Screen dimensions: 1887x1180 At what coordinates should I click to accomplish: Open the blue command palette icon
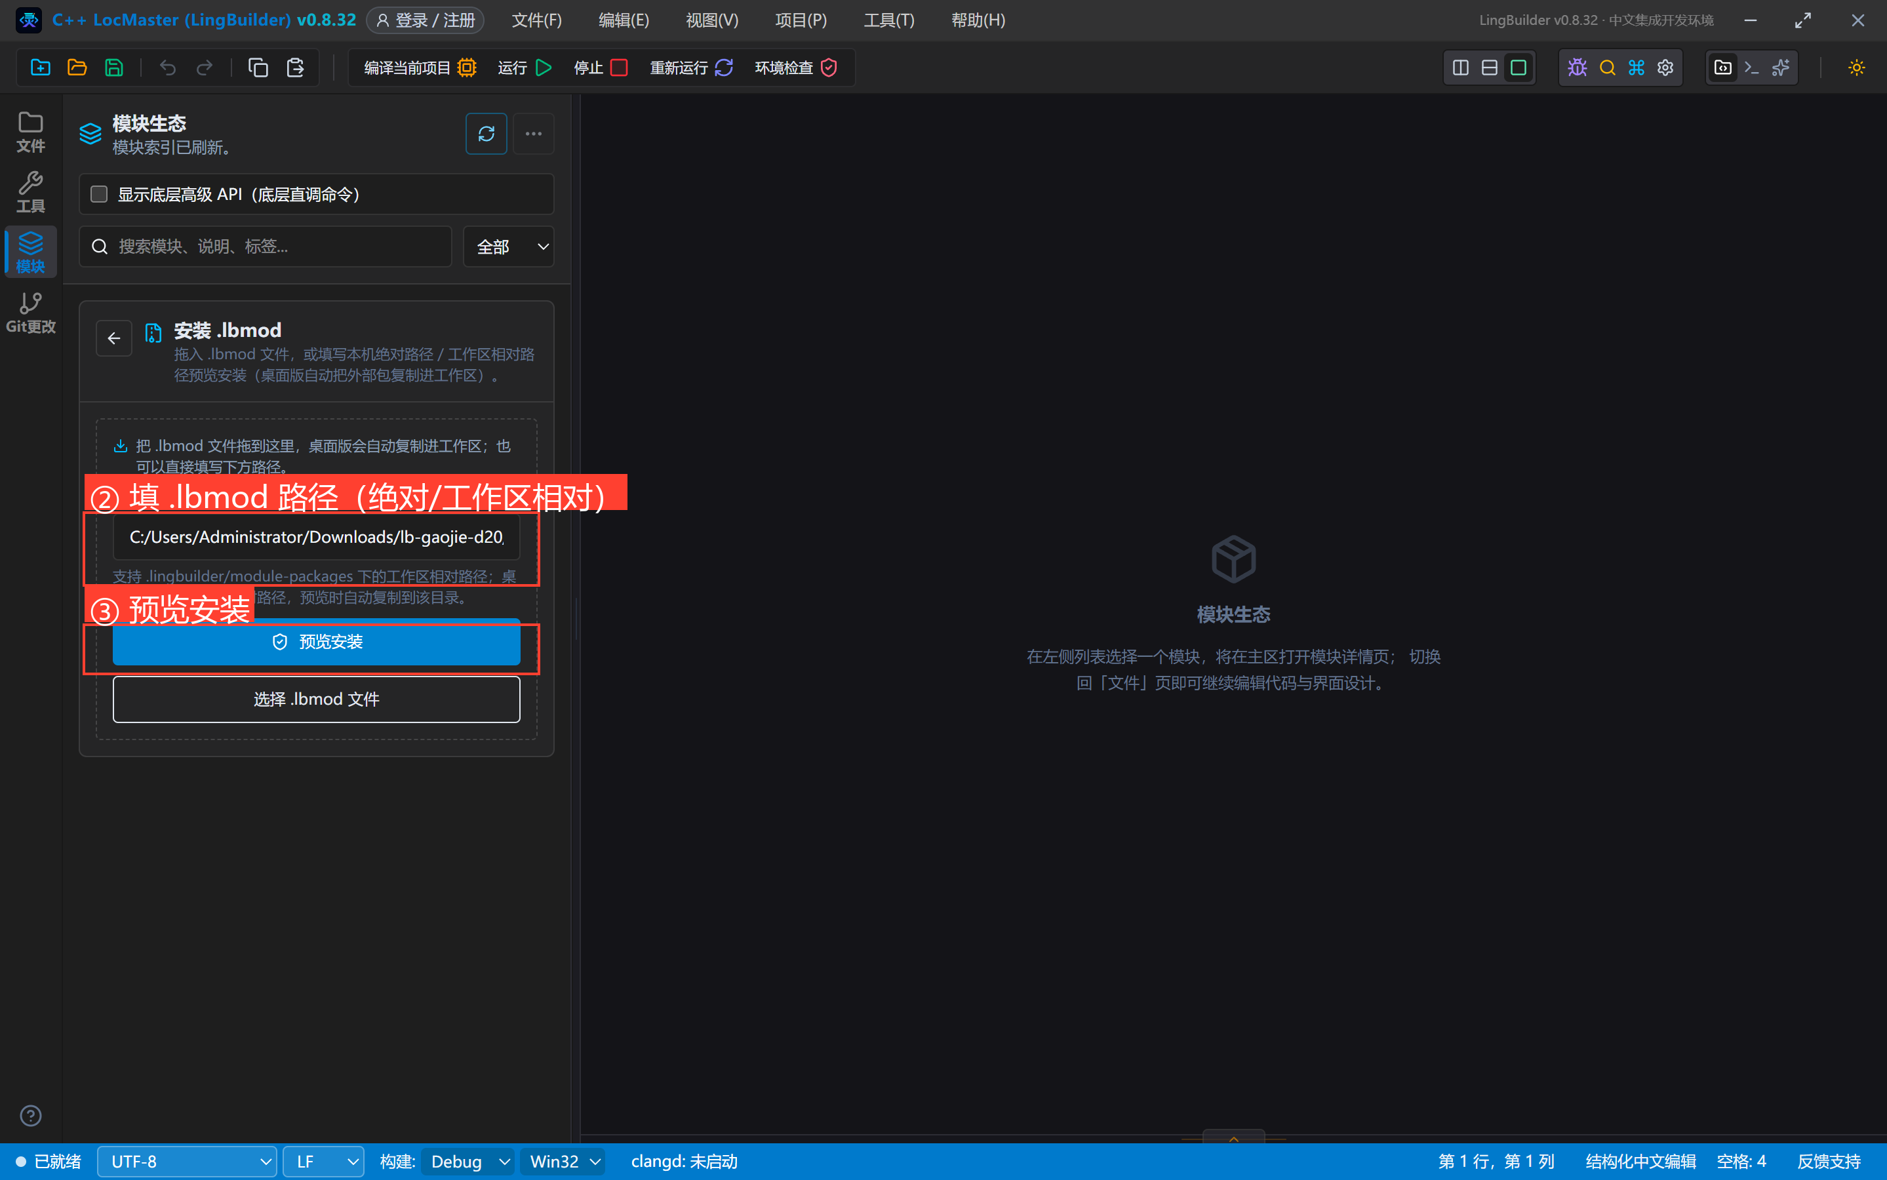pyautogui.click(x=1637, y=68)
